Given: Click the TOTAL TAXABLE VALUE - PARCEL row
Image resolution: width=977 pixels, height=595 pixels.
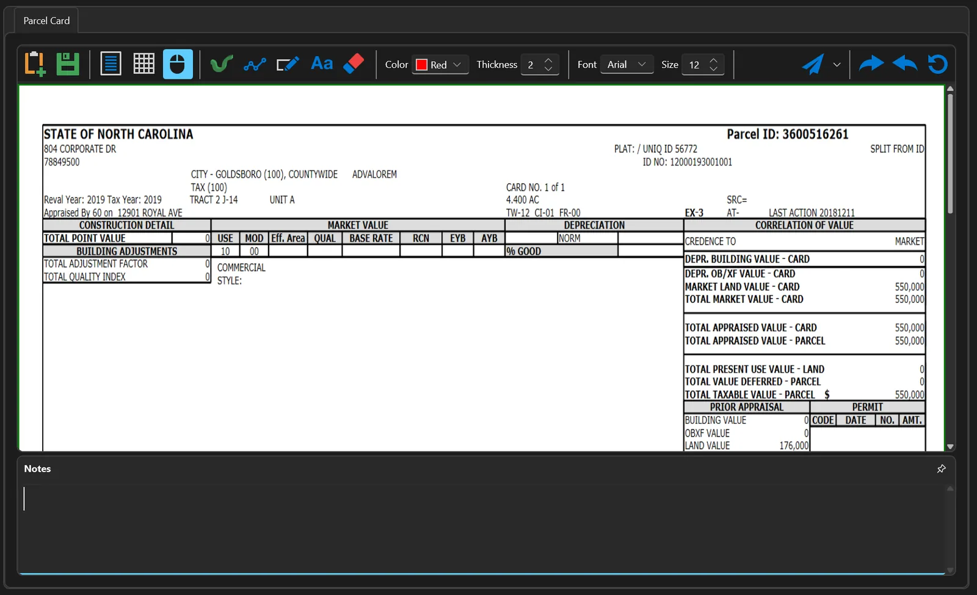Looking at the screenshot, I should [x=804, y=395].
